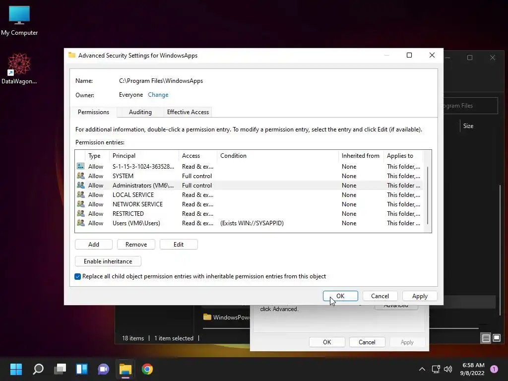Click the path C:\Program Files\WindowsApps
508x381 pixels.
(x=161, y=81)
